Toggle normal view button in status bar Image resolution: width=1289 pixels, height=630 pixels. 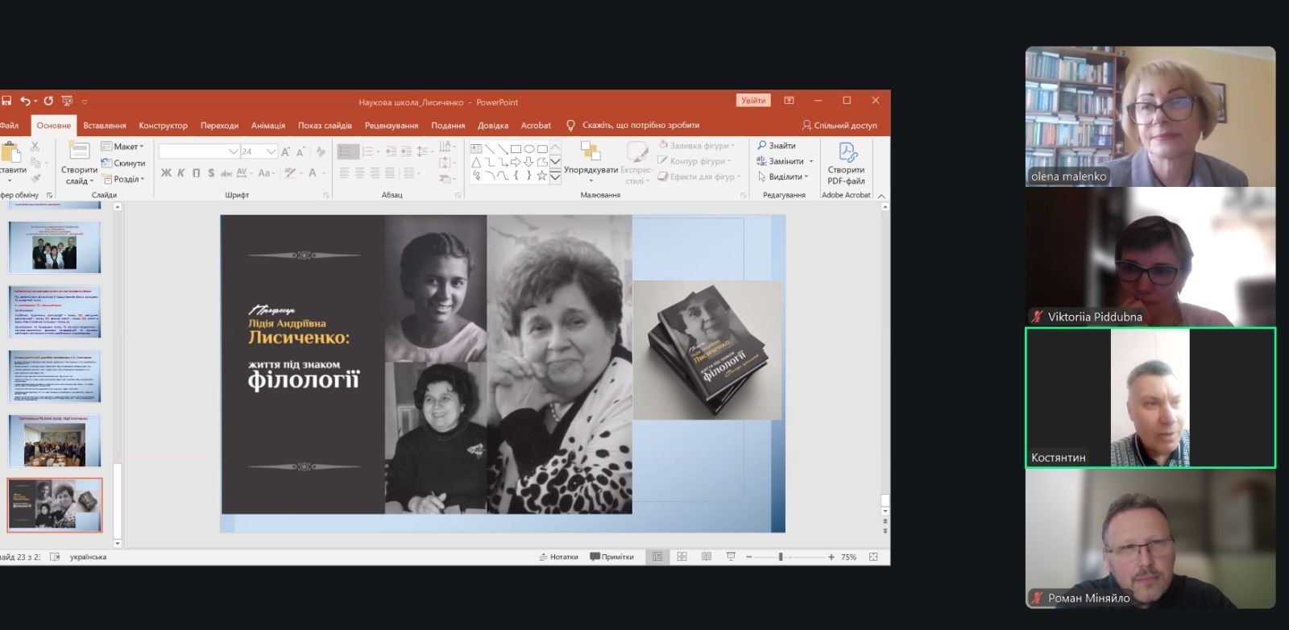pyautogui.click(x=657, y=557)
